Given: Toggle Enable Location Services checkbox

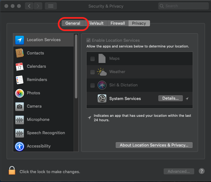Looking at the screenshot, I should coord(88,40).
